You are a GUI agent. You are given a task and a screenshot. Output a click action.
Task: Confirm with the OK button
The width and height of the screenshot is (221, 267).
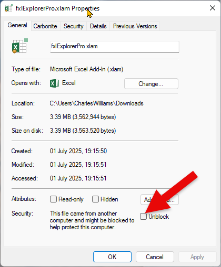click(112, 257)
